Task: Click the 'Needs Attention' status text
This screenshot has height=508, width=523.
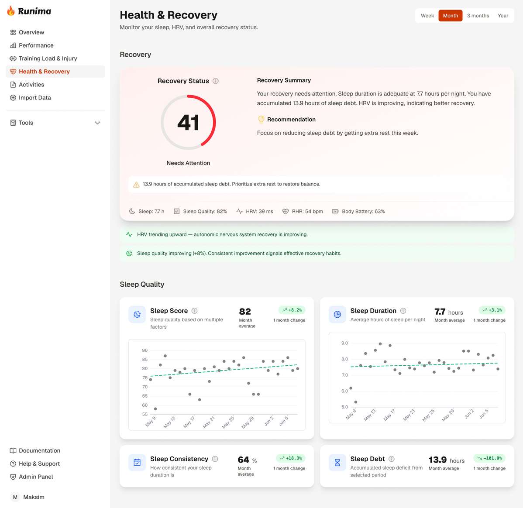Action: 188,163
